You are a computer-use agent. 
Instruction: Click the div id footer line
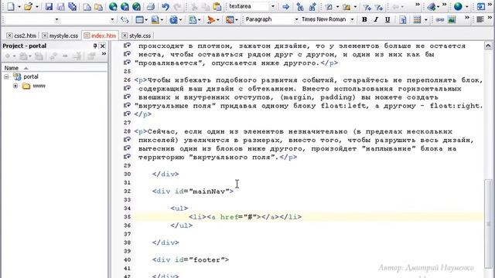(x=190, y=259)
